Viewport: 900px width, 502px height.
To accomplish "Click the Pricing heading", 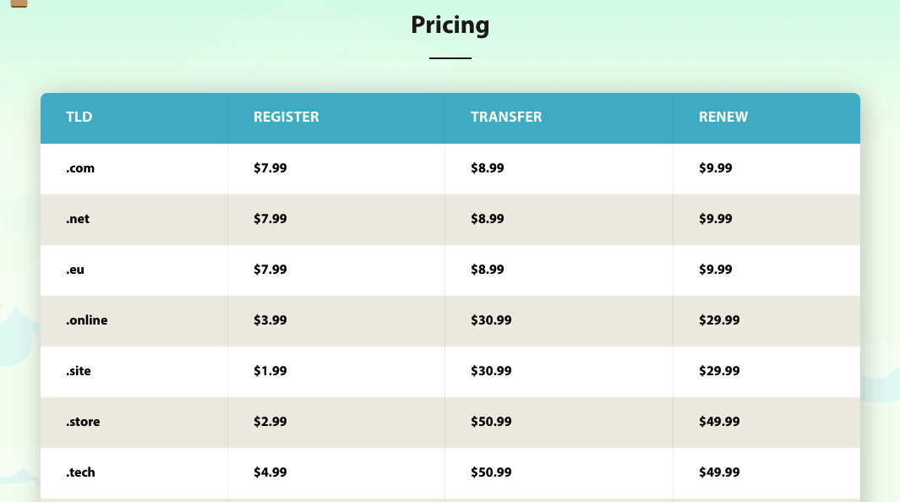I will coord(450,25).
